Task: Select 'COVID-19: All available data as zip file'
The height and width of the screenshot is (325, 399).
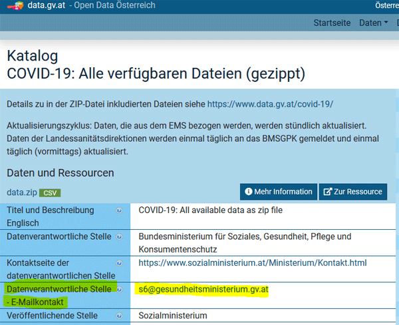Action: pyautogui.click(x=210, y=210)
